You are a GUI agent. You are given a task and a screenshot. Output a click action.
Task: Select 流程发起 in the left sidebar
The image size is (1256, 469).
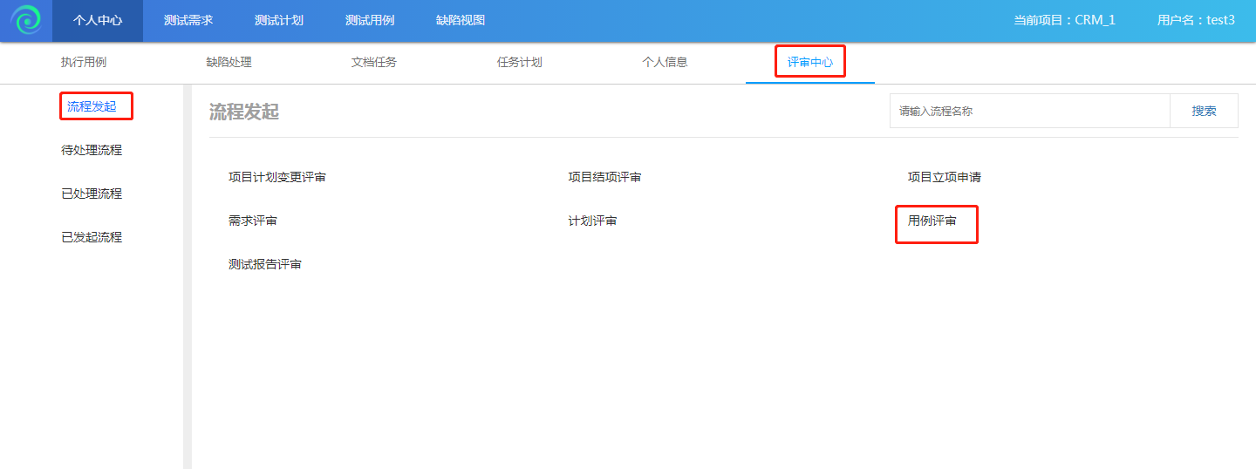click(x=92, y=106)
